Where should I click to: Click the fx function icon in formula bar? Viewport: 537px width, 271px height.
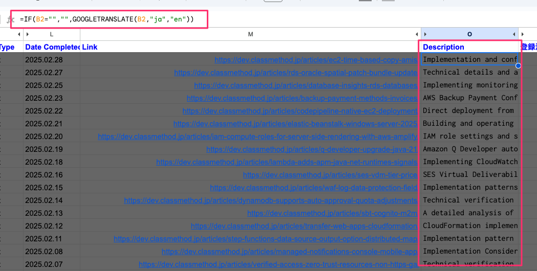tap(11, 19)
